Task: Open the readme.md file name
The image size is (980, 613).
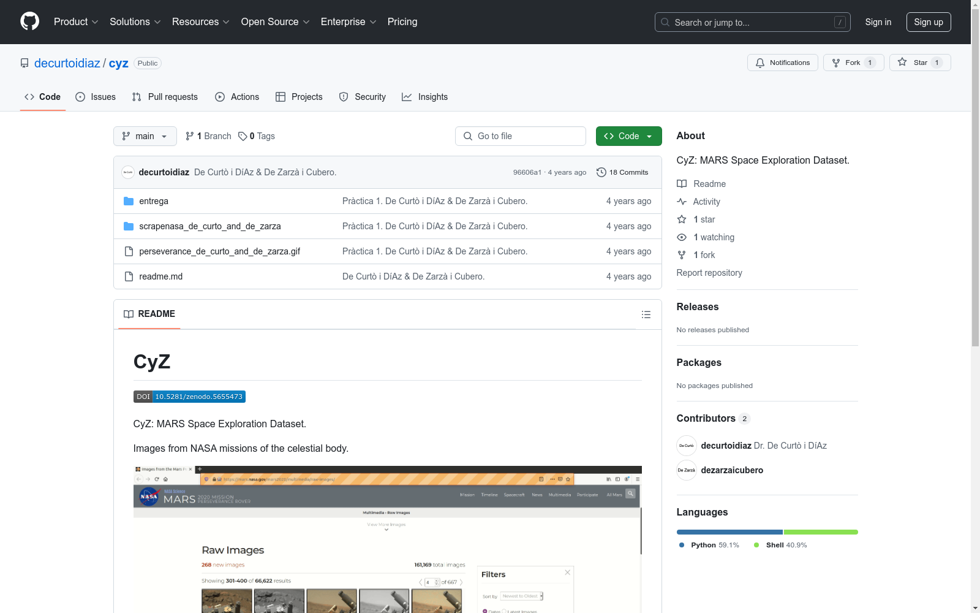Action: [160, 276]
